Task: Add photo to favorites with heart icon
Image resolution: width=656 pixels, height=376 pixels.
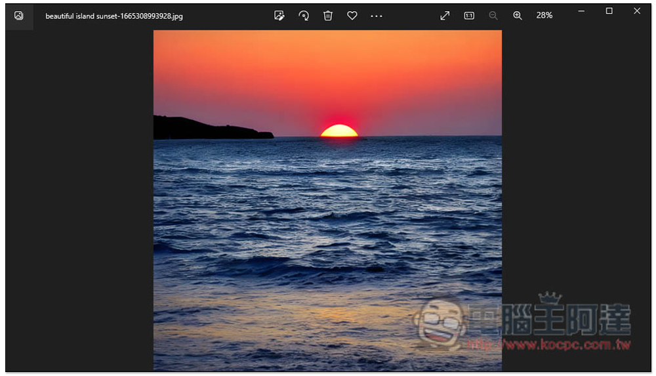Action: [x=352, y=16]
